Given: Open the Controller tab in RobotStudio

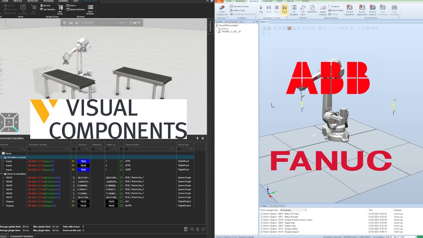Looking at the screenshot, I should 268,1.
